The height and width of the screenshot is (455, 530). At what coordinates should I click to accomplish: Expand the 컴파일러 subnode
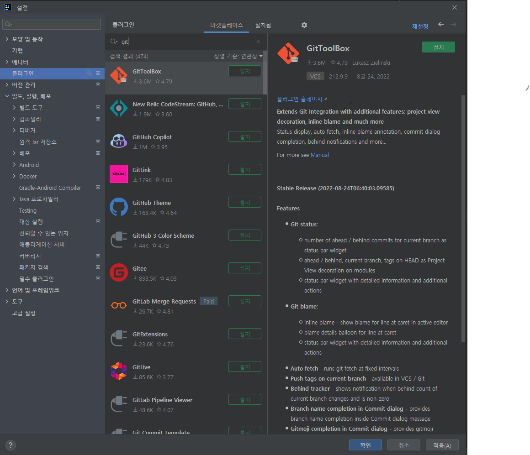pos(14,119)
